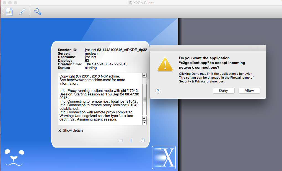
Task: Open help question mark in dialog
Action: pyautogui.click(x=158, y=90)
